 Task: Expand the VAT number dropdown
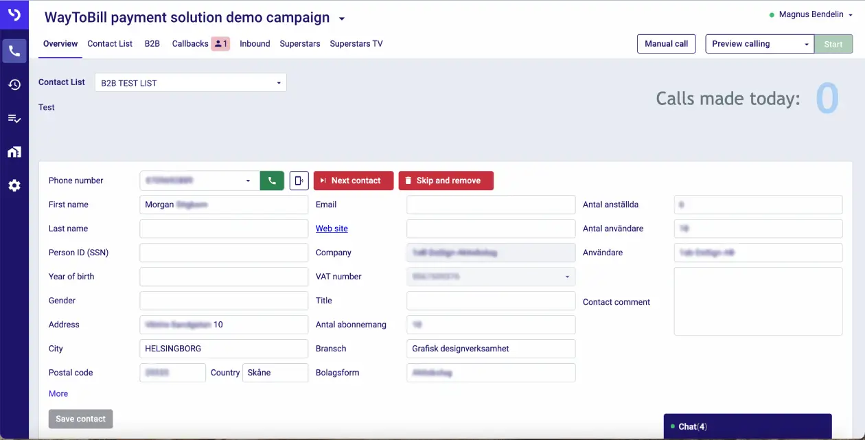point(567,276)
